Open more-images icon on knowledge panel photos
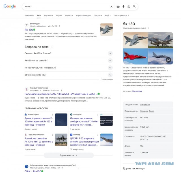The height and width of the screenshot is (172, 181). click(169, 60)
